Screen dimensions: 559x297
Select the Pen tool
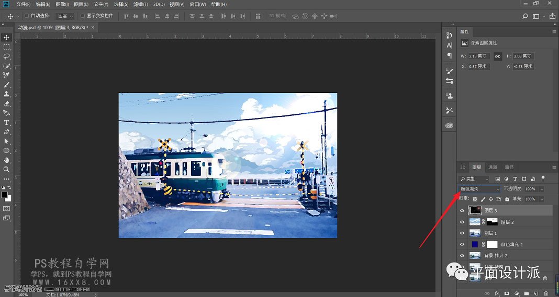pyautogui.click(x=6, y=132)
